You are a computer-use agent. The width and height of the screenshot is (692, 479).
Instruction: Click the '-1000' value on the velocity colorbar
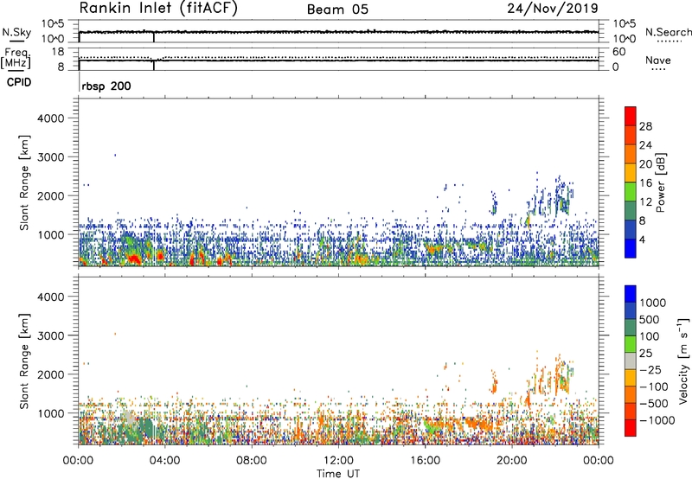point(657,420)
